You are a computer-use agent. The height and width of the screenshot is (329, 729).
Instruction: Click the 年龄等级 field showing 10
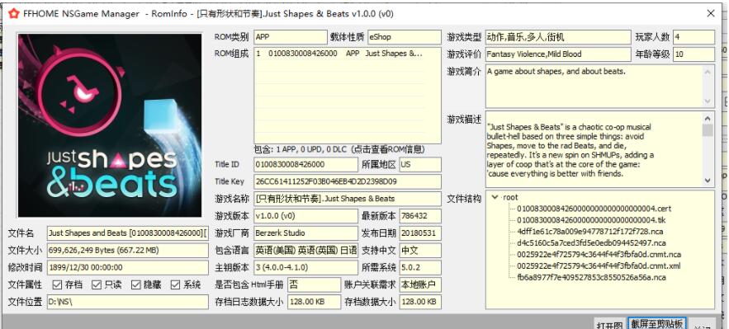693,54
